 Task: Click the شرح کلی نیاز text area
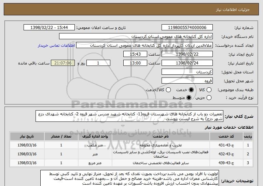point(143,116)
